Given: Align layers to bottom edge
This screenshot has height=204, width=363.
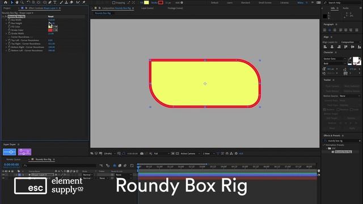Looking at the screenshot, I should tap(359, 47).
